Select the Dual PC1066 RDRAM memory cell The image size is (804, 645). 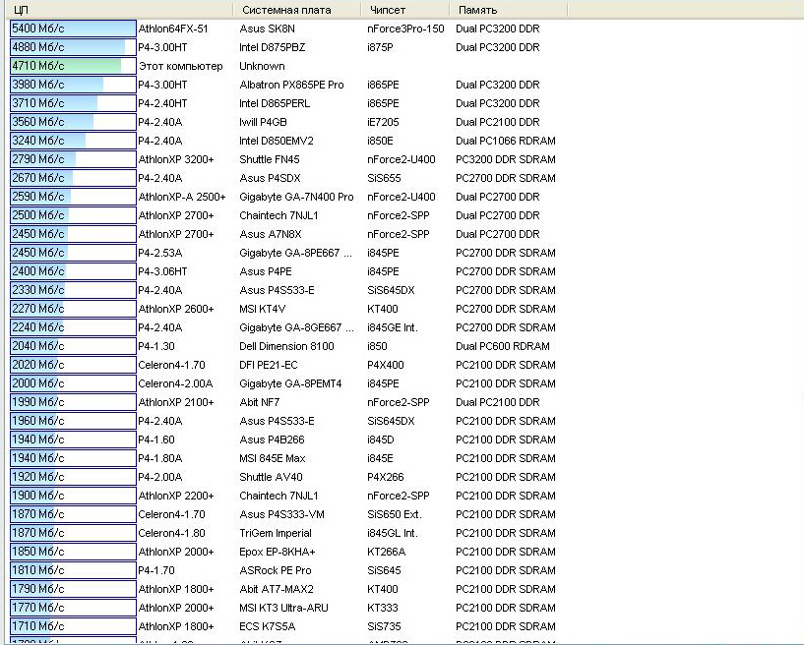coord(506,141)
